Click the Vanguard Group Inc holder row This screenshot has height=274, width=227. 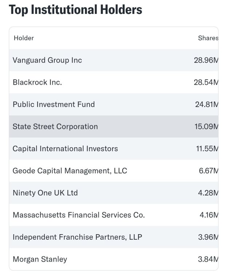(x=47, y=60)
